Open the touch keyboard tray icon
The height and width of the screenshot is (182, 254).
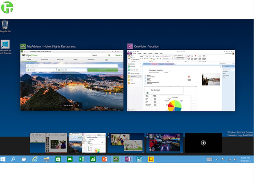point(209,159)
